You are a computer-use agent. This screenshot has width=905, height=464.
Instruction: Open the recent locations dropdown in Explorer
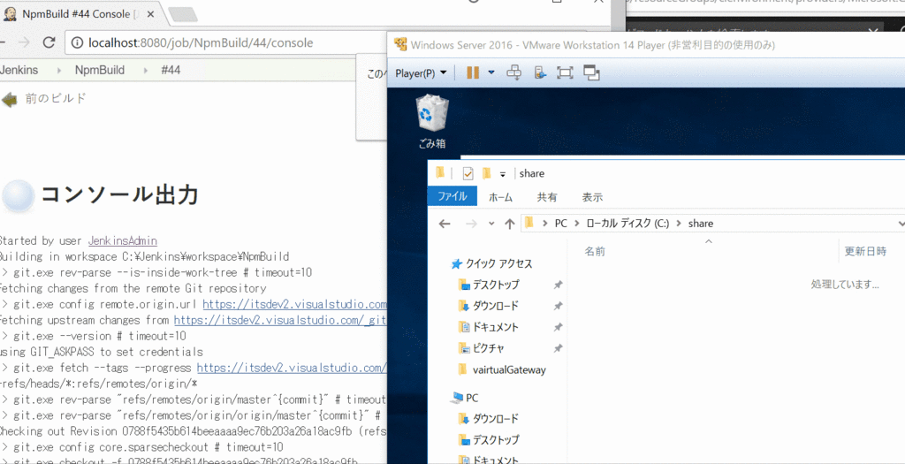coord(491,224)
